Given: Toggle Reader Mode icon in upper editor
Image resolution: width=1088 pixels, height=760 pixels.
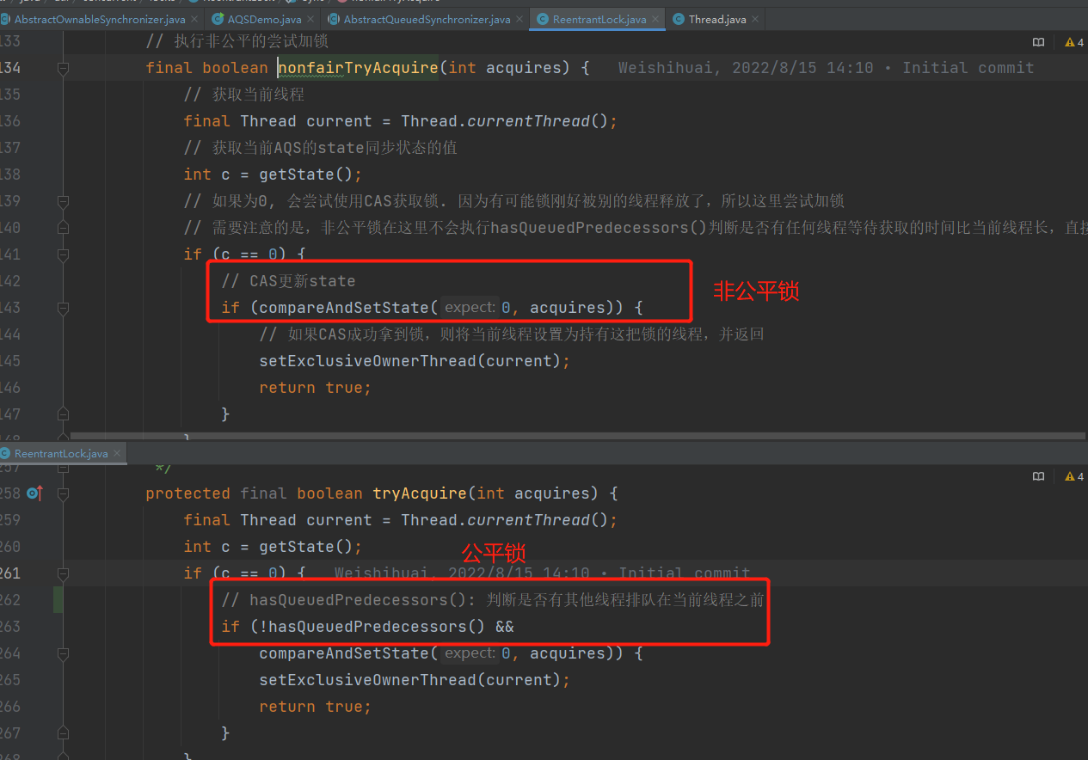Looking at the screenshot, I should coord(1038,42).
